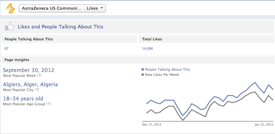Open the Likes dropdown arrow
This screenshot has height=134, width=275.
102,8
